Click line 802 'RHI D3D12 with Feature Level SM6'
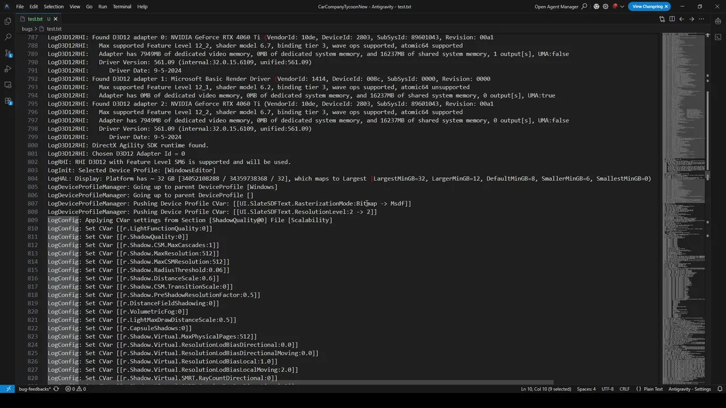 169,162
